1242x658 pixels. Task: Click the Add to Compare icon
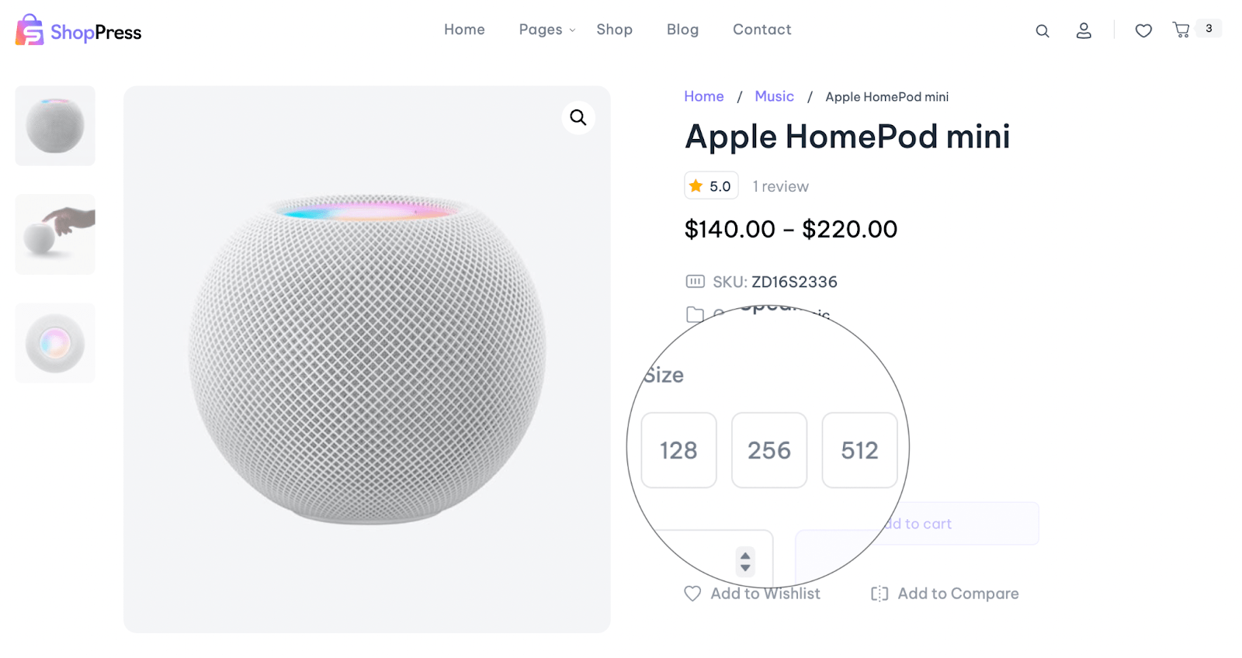(879, 594)
